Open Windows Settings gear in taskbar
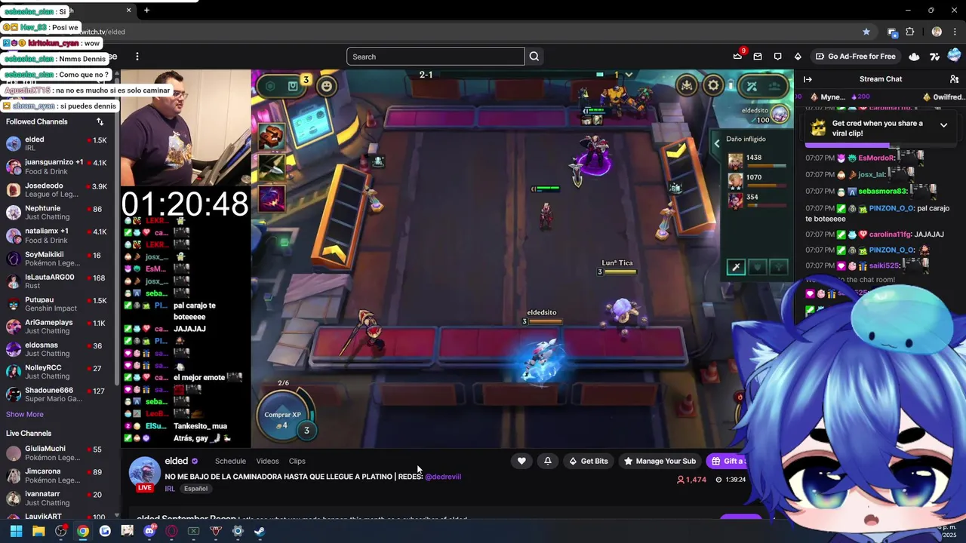The width and height of the screenshot is (966, 543). (238, 531)
